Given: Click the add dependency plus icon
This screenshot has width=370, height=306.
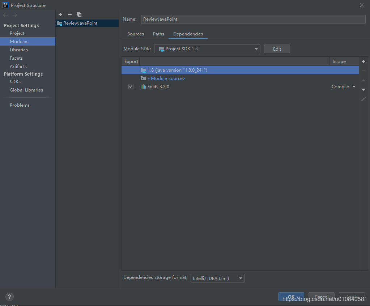Looking at the screenshot, I should [363, 61].
